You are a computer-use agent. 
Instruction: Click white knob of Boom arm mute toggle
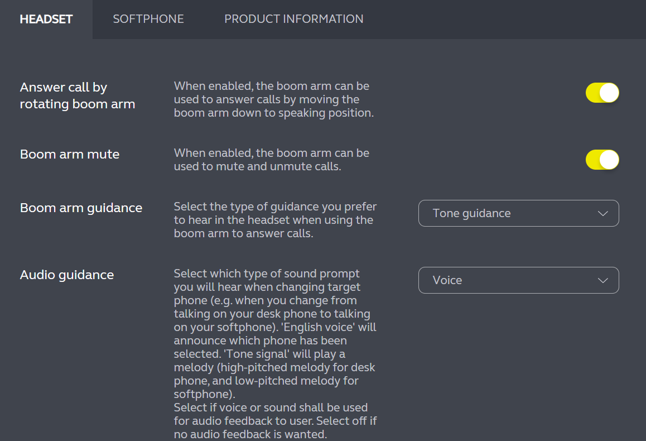click(x=609, y=160)
